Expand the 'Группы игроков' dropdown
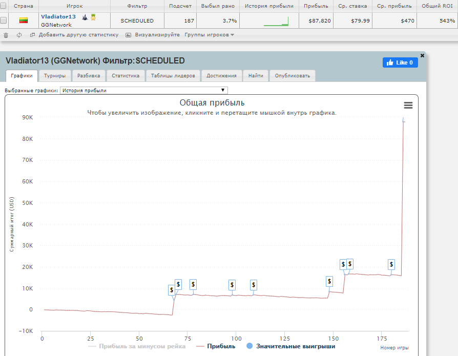 [209, 35]
